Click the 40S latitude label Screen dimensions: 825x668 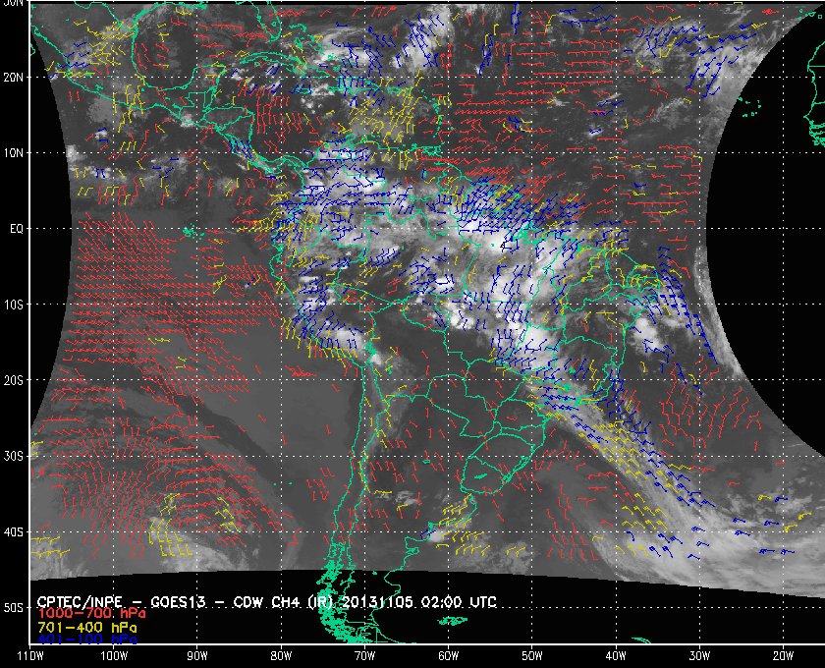pyautogui.click(x=13, y=531)
